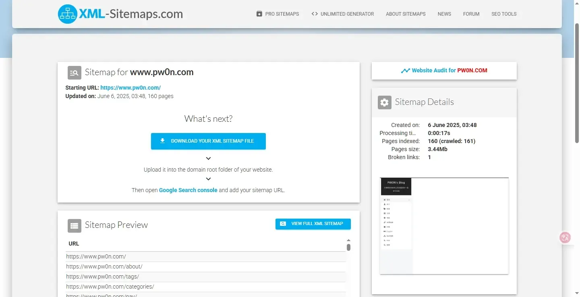Click the Unlimited Generator code brackets icon
Screen dimensions: 580x297
(315, 14)
